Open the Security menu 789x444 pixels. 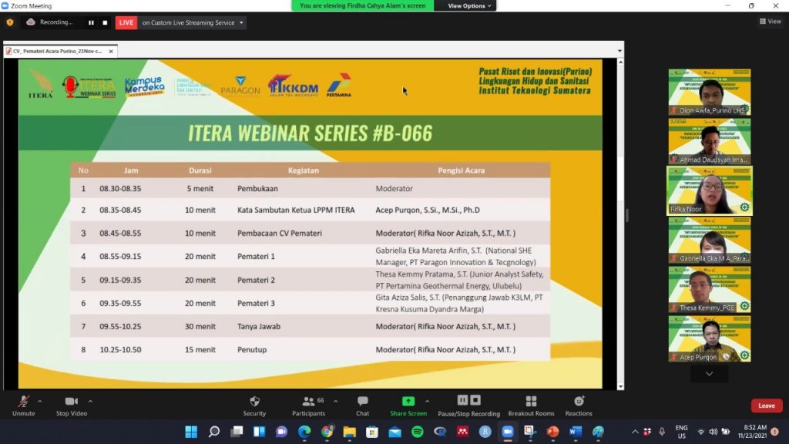(254, 405)
